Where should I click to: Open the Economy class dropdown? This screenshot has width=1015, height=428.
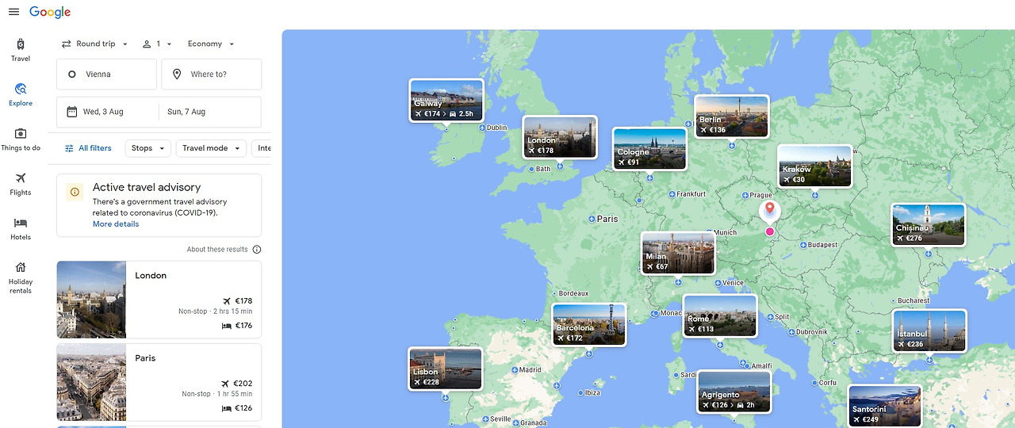click(x=211, y=44)
